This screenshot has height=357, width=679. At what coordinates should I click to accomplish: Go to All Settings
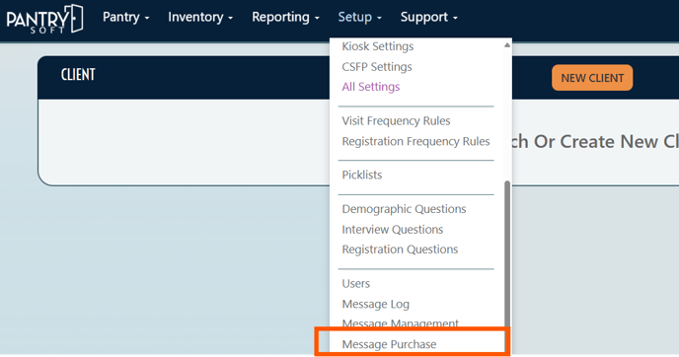(371, 87)
